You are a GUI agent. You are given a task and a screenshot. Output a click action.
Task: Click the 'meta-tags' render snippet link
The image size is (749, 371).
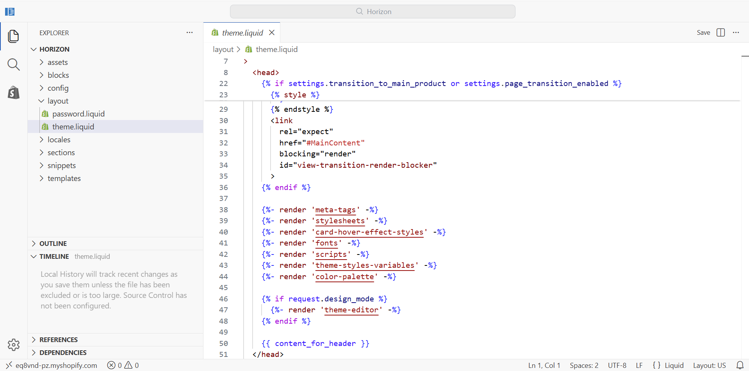[335, 210]
